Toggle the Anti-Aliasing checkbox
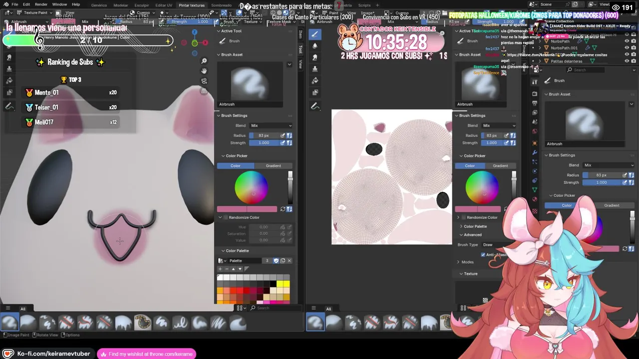The image size is (639, 359). (483, 255)
